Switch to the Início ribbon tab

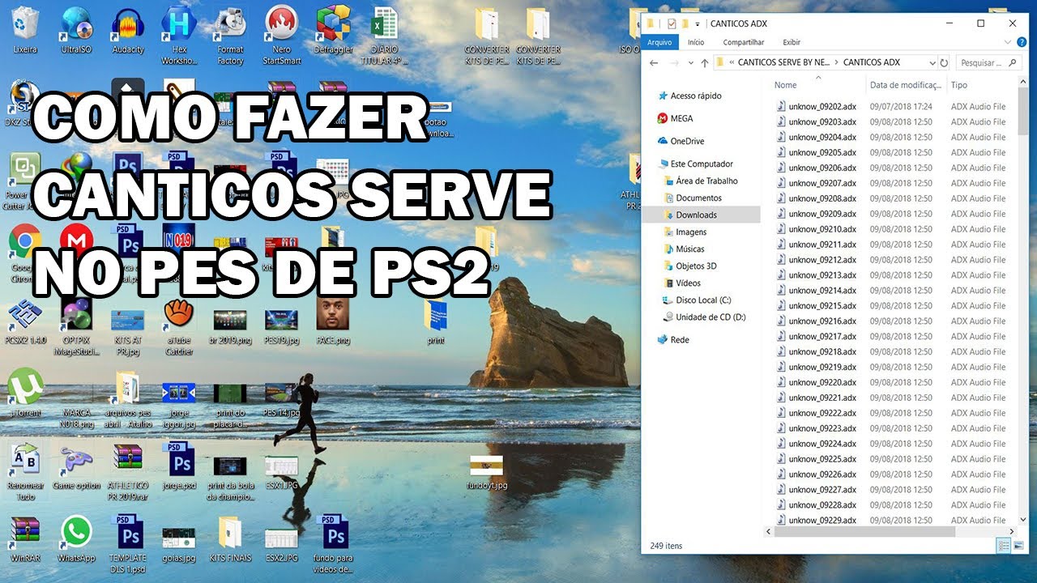point(695,42)
